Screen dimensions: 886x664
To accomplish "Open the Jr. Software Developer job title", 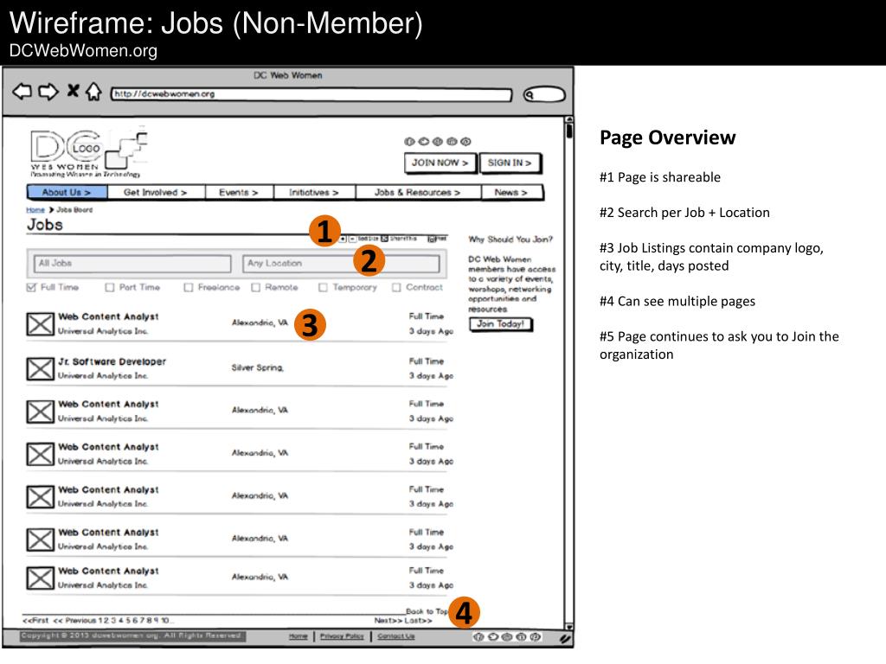I will point(112,361).
